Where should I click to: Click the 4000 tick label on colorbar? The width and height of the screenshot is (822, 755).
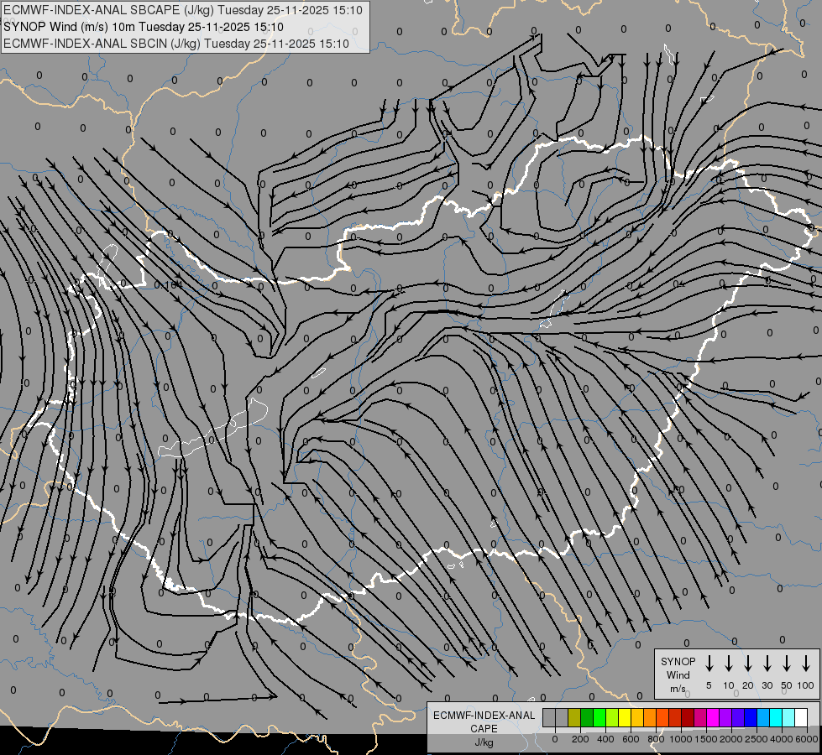point(782,739)
